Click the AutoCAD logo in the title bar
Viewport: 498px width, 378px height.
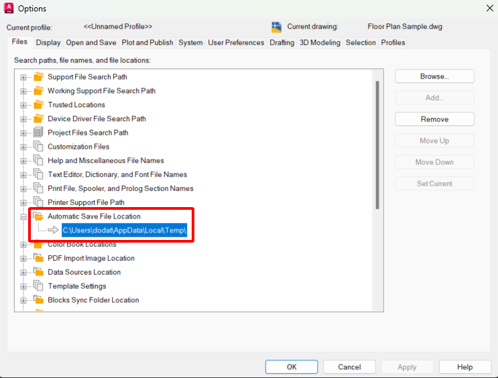[x=9, y=8]
